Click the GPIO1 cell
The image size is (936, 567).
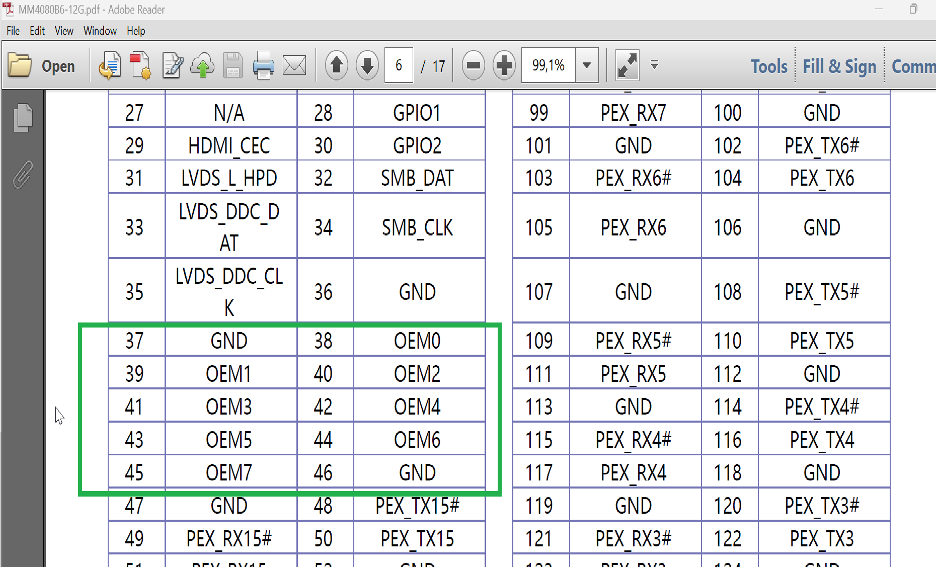tap(419, 111)
